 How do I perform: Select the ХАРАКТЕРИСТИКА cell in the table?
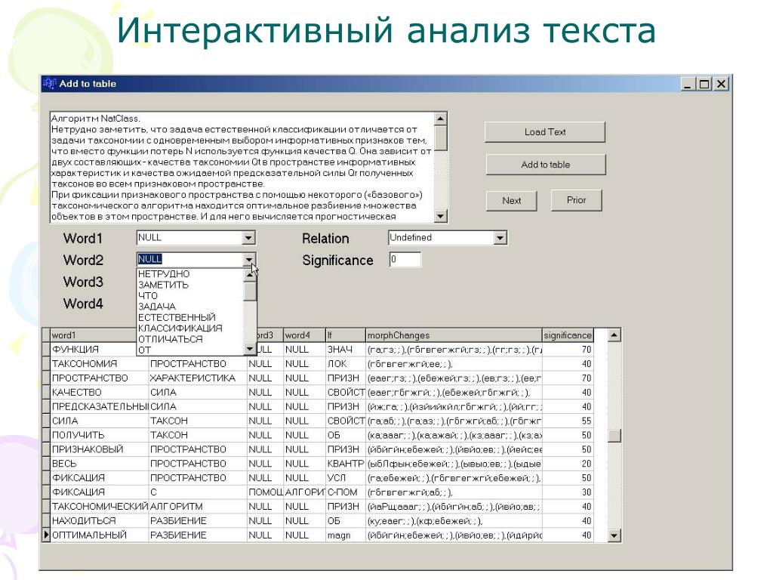click(x=198, y=378)
